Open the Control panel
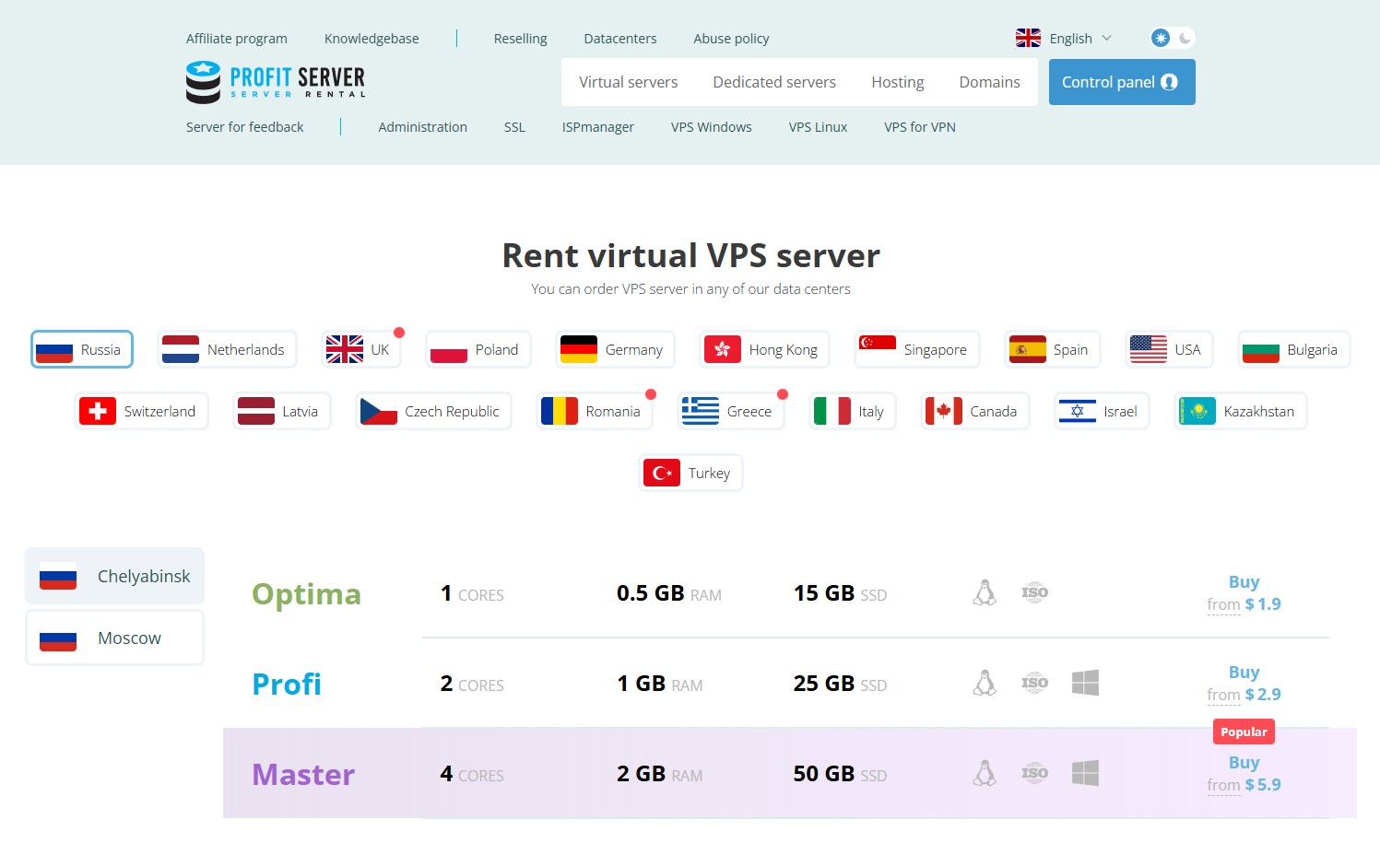The height and width of the screenshot is (843, 1380). (x=1121, y=82)
